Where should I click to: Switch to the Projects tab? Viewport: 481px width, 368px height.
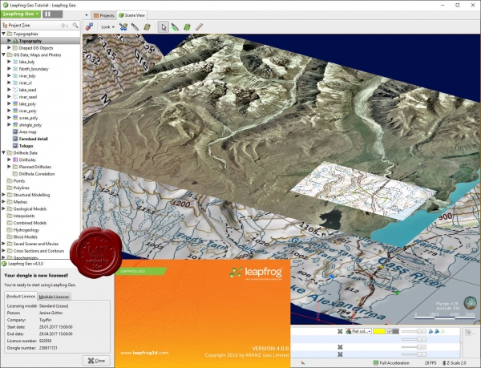[103, 15]
